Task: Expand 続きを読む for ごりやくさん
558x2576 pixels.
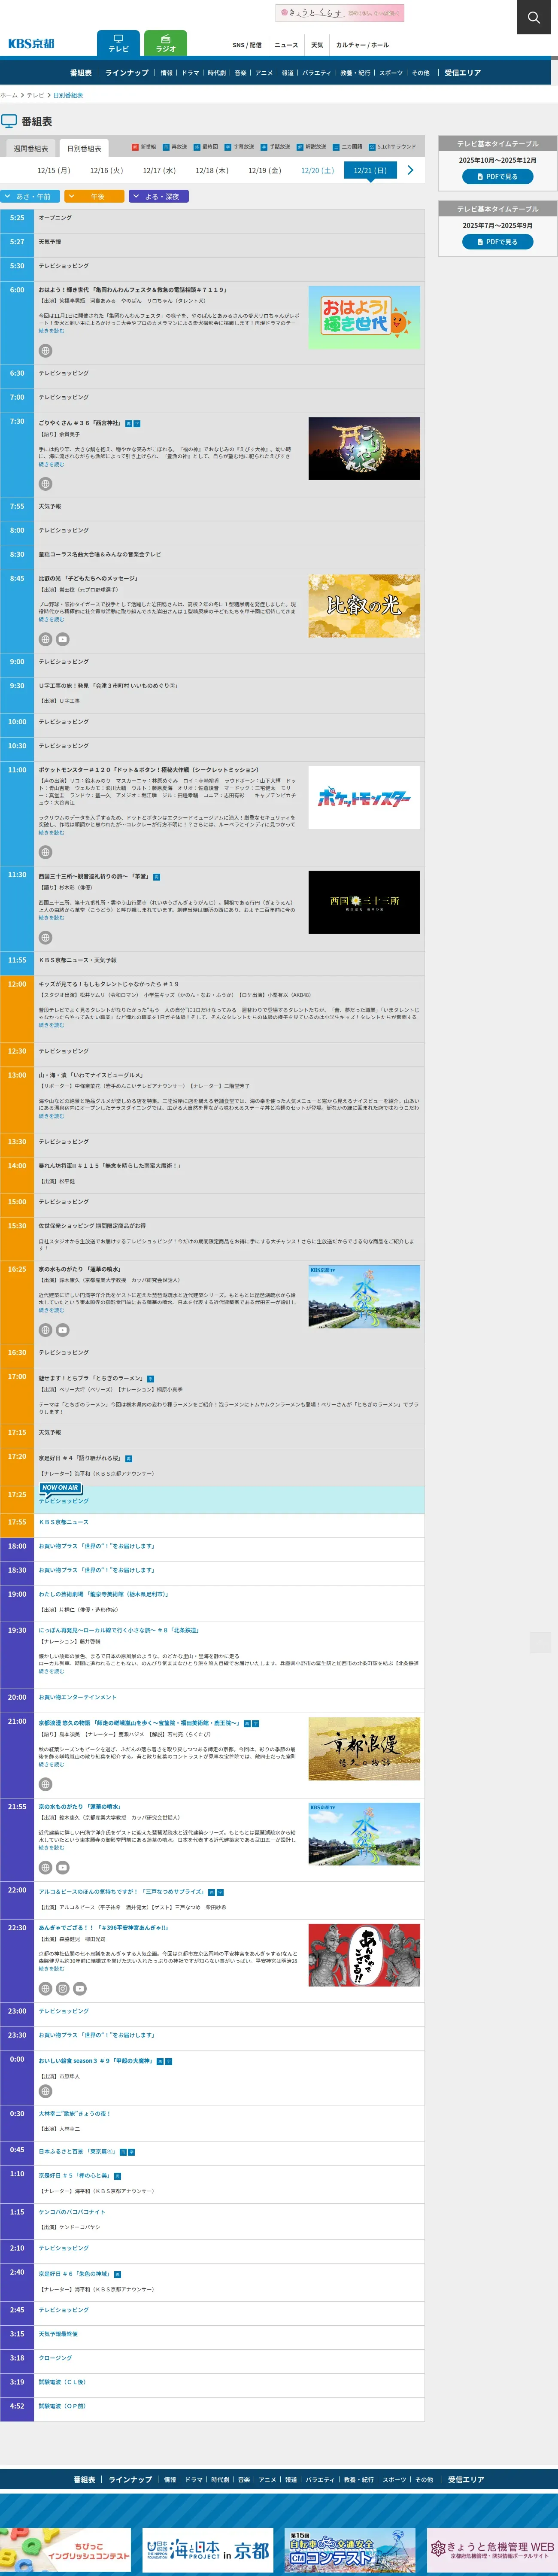Action: (x=51, y=464)
